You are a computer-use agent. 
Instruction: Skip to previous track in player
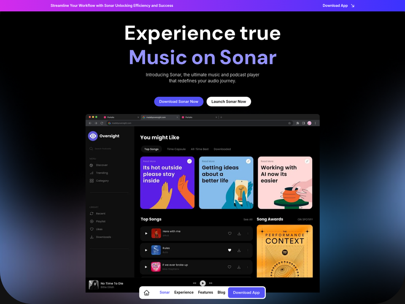coord(194,283)
